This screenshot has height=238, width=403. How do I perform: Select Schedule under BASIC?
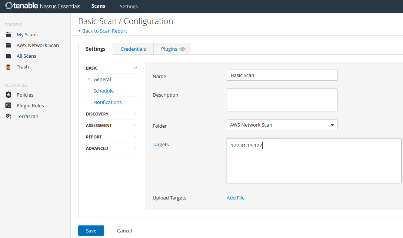(x=103, y=91)
